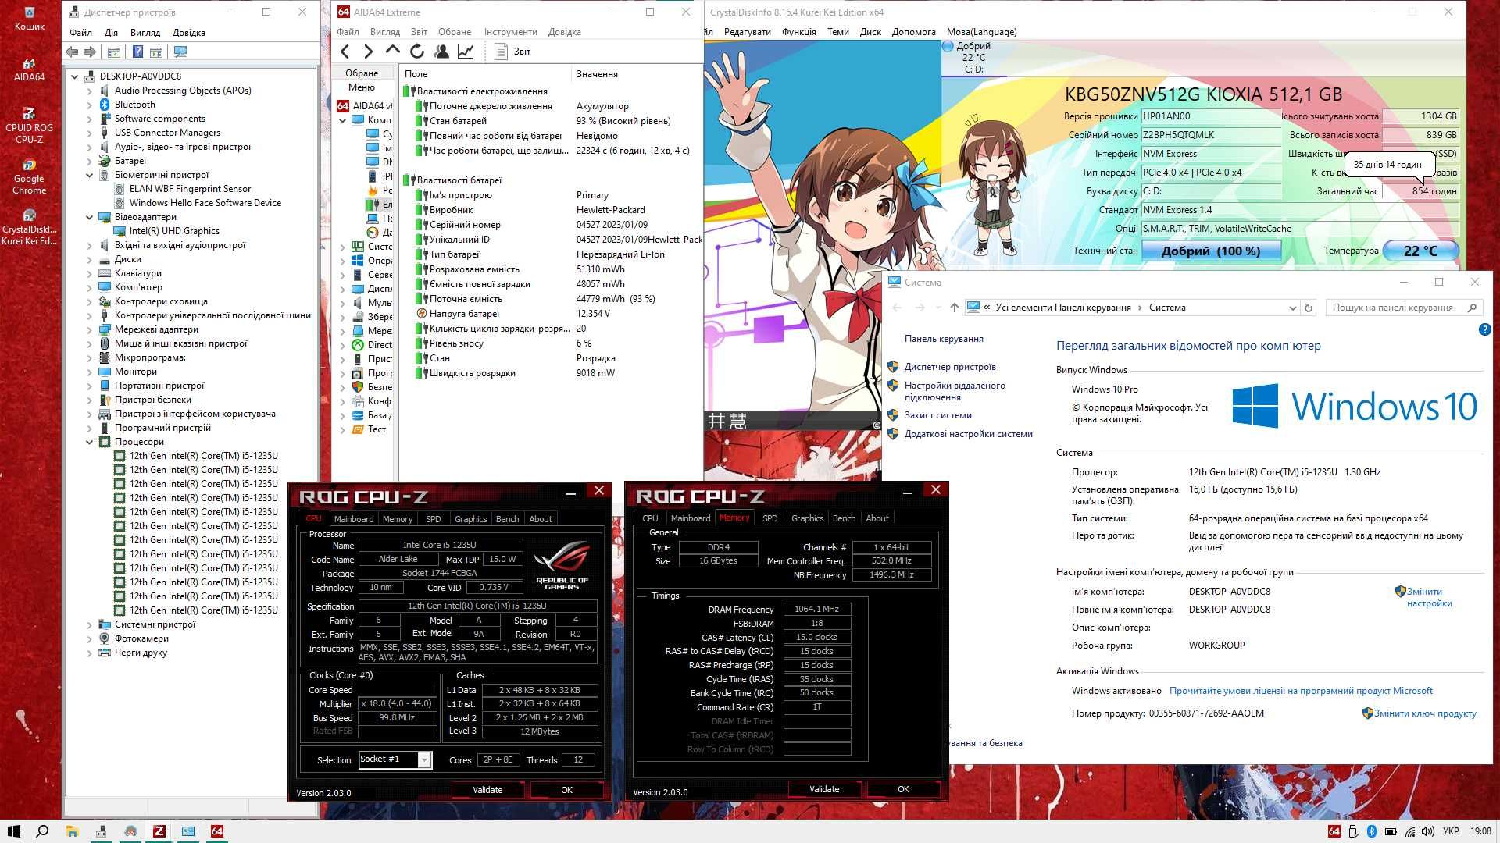Open the Дія menu in Device Manager
This screenshot has height=843, width=1500.
click(x=111, y=33)
